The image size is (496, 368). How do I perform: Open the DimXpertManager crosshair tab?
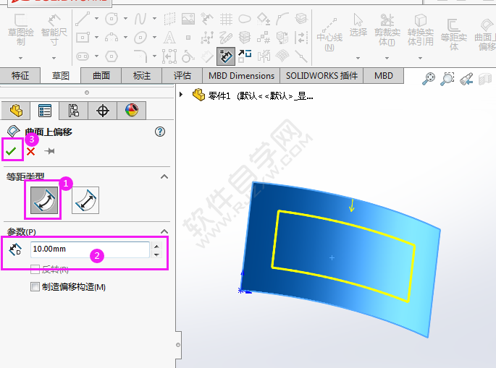coord(103,111)
